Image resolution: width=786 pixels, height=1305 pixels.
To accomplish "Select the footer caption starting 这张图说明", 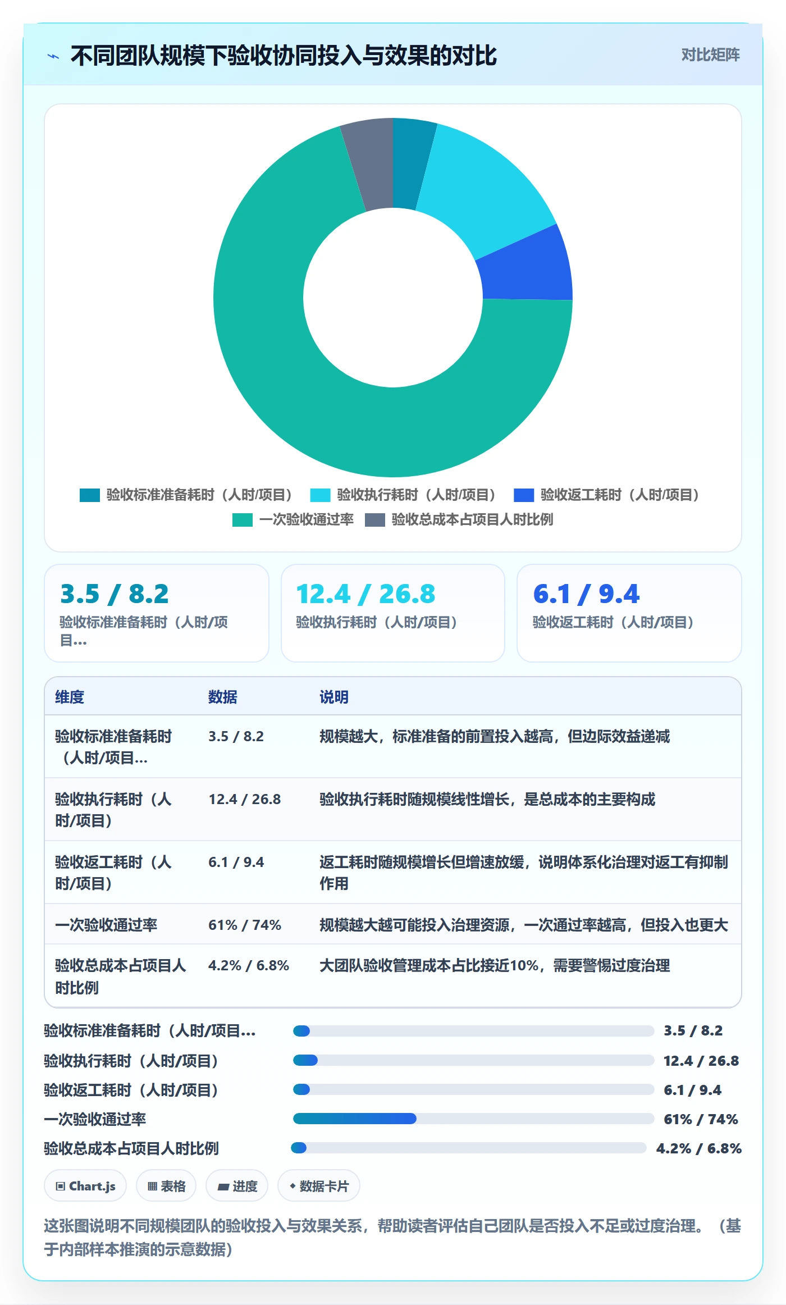I will point(392,1237).
